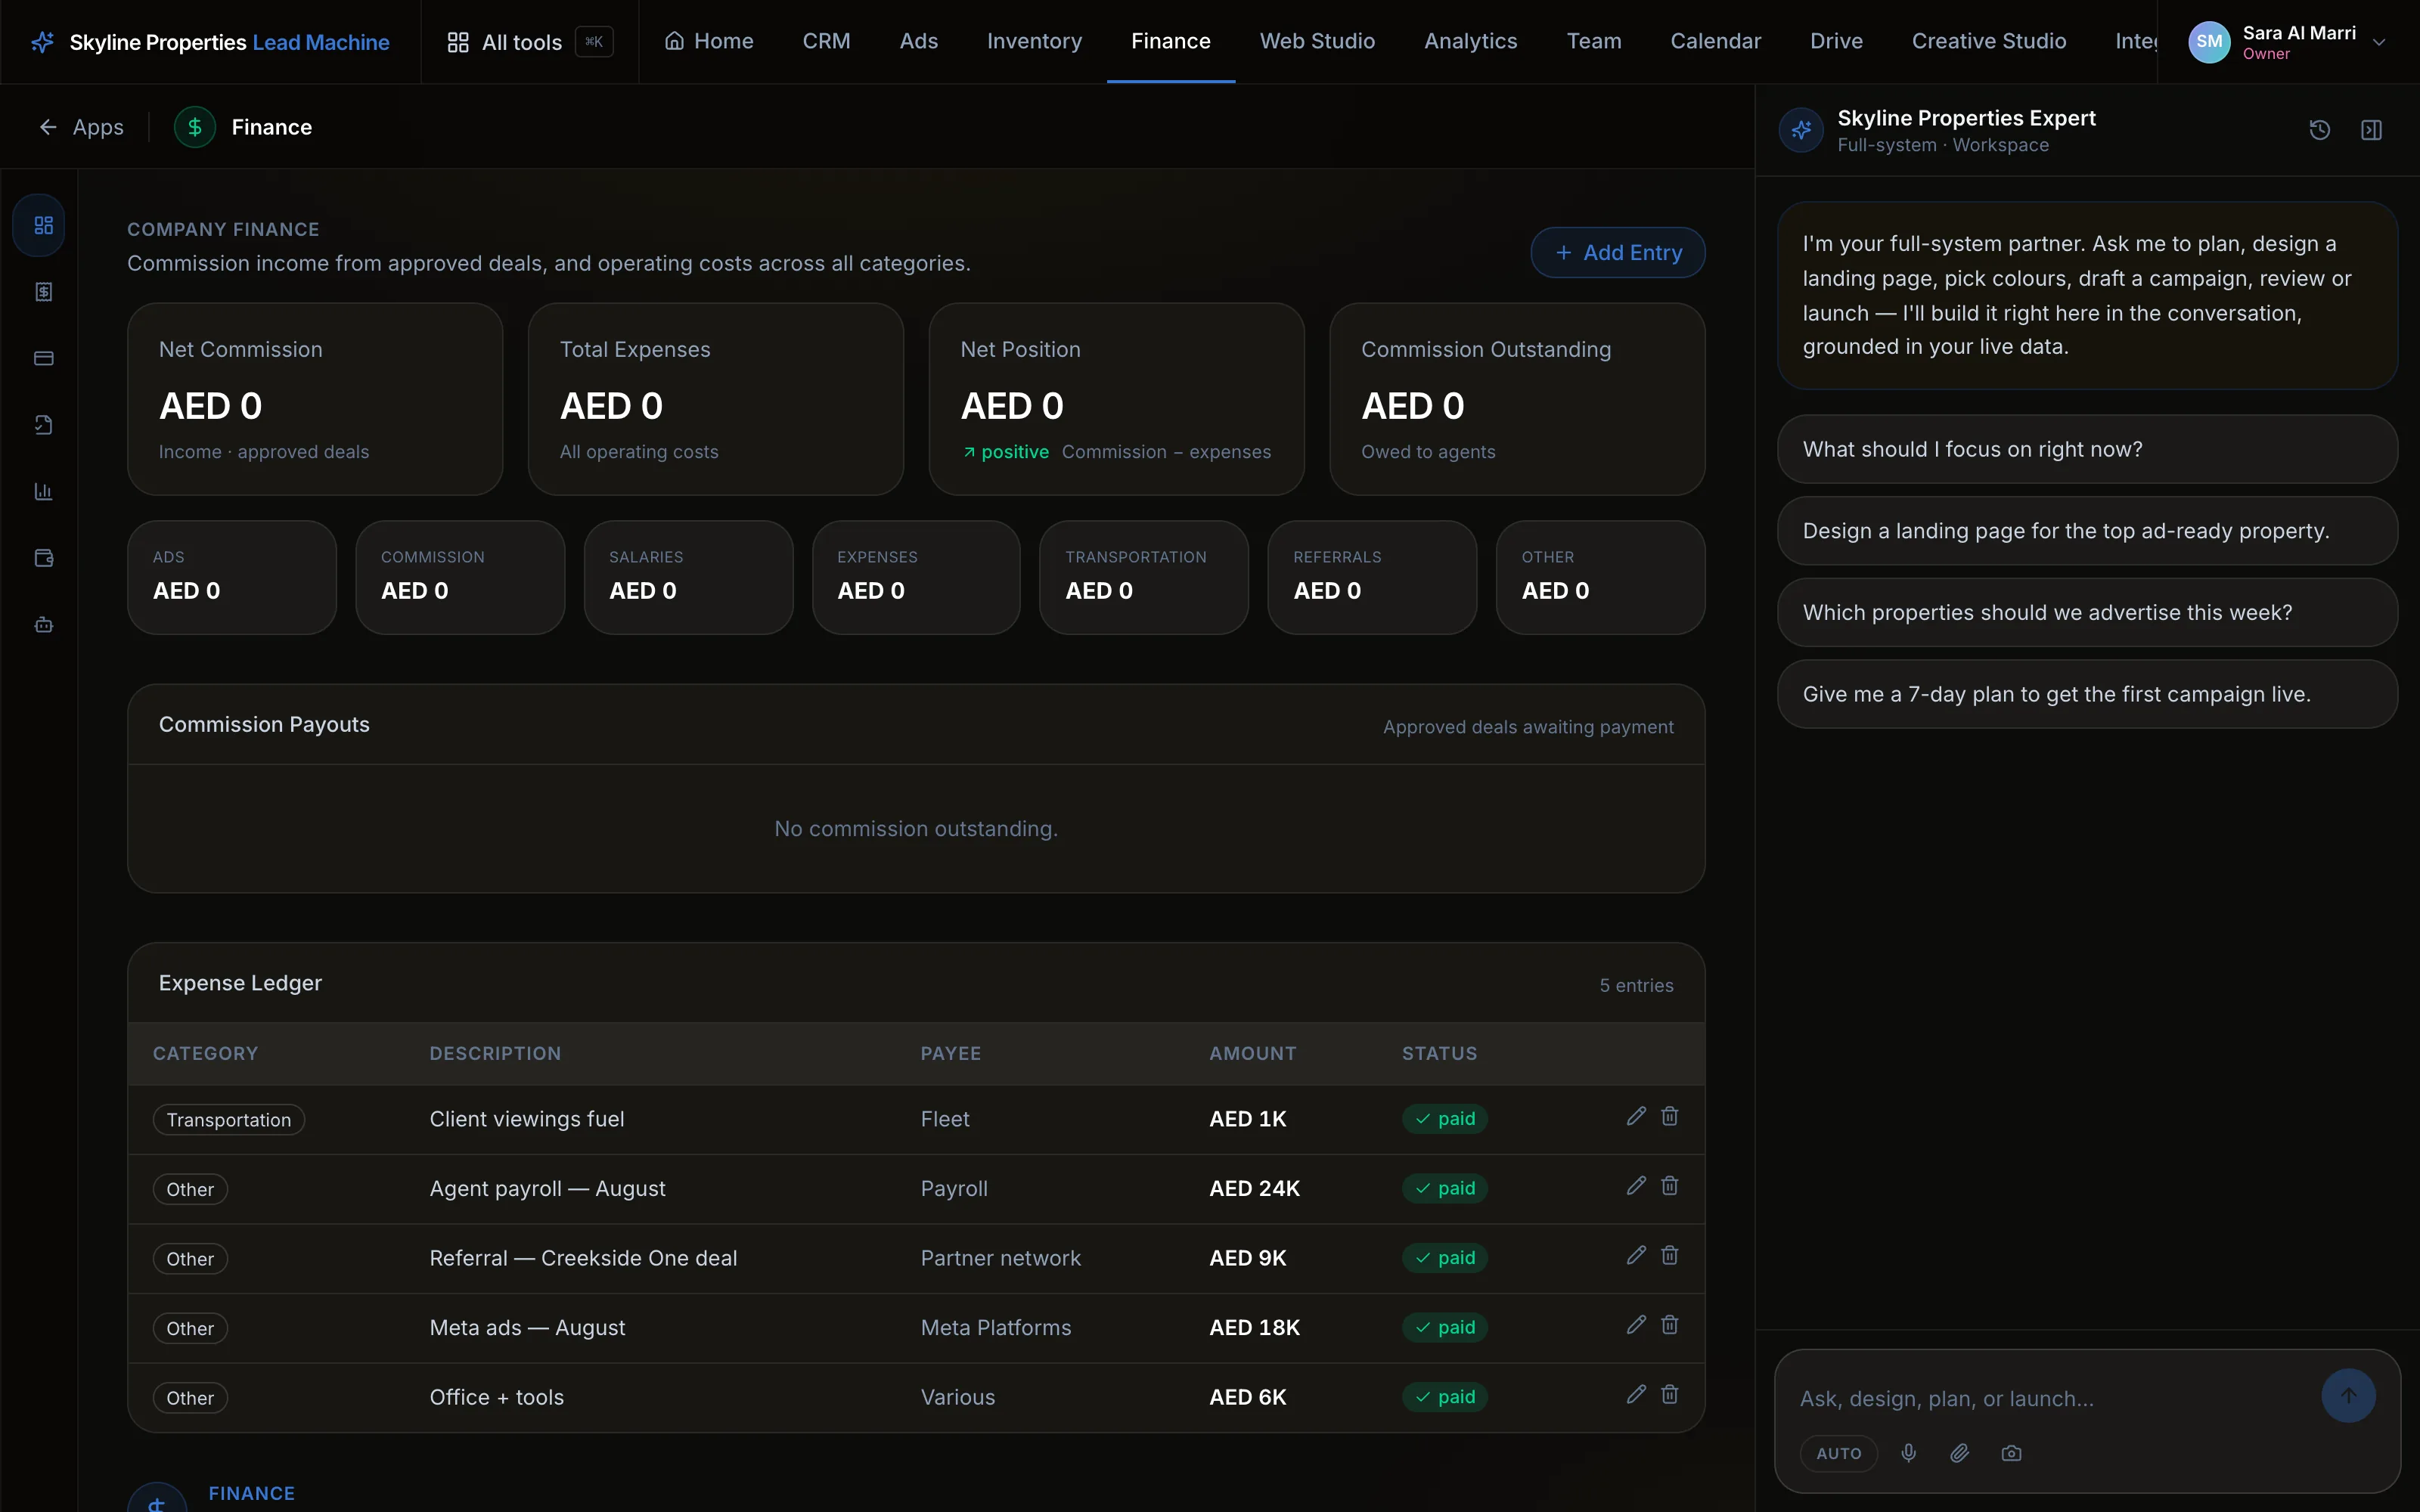Delete the Meta ads — August entry
This screenshot has height=1512, width=2420.
1669,1325
